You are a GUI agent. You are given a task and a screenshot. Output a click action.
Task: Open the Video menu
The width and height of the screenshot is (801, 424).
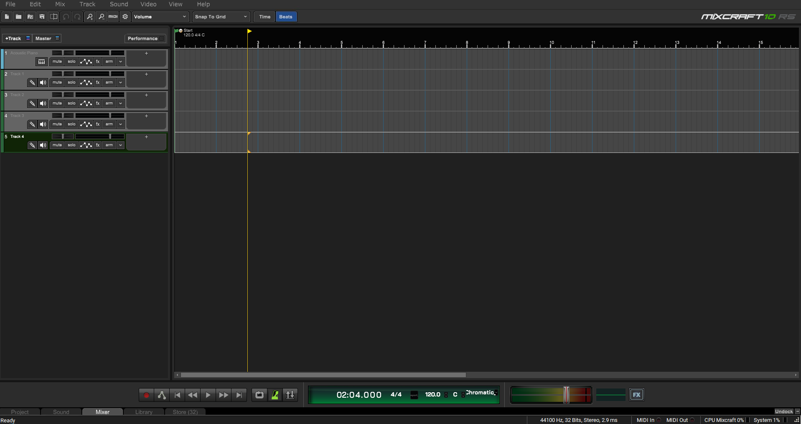click(148, 4)
